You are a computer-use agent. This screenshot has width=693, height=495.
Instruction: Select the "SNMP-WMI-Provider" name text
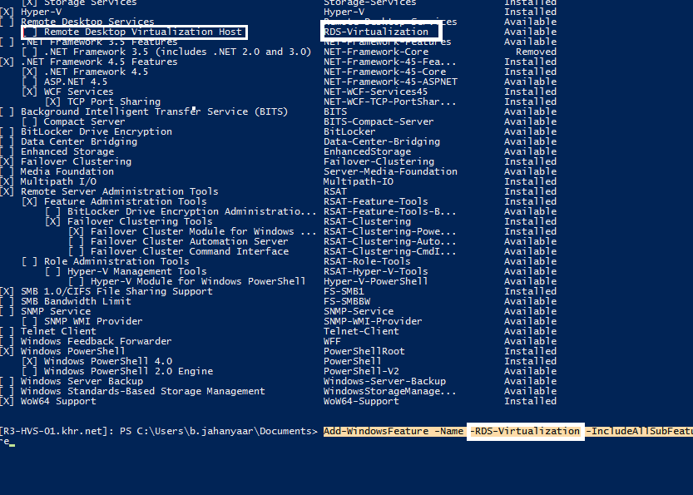click(x=373, y=321)
